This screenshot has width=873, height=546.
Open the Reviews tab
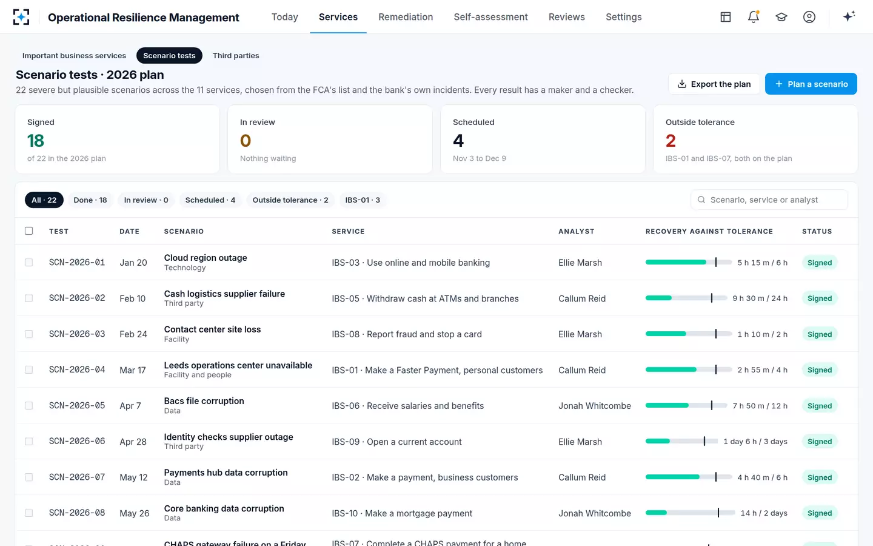tap(567, 17)
